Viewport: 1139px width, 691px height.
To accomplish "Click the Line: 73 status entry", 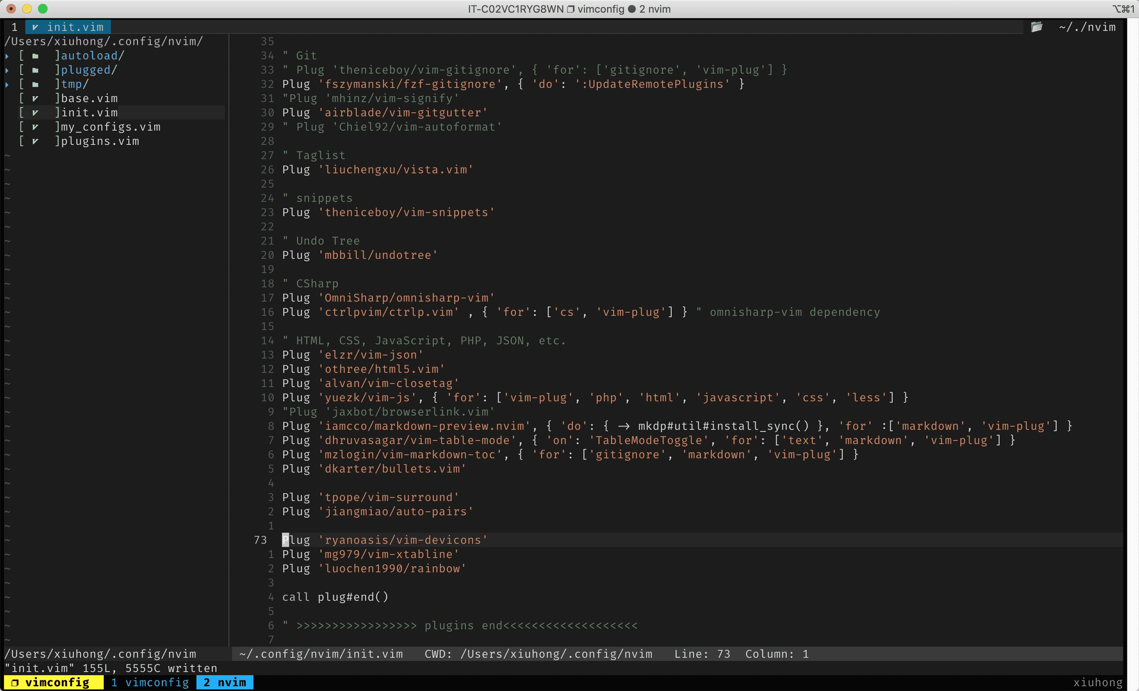I will [702, 654].
